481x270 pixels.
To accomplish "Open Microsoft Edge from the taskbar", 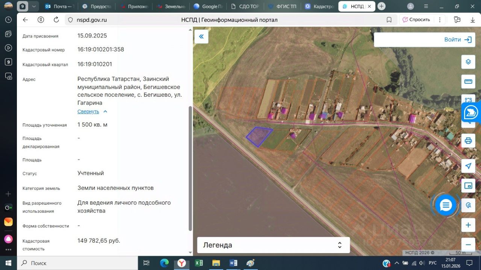I will click(x=164, y=263).
